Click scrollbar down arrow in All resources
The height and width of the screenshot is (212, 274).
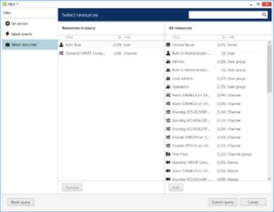pyautogui.click(x=269, y=179)
